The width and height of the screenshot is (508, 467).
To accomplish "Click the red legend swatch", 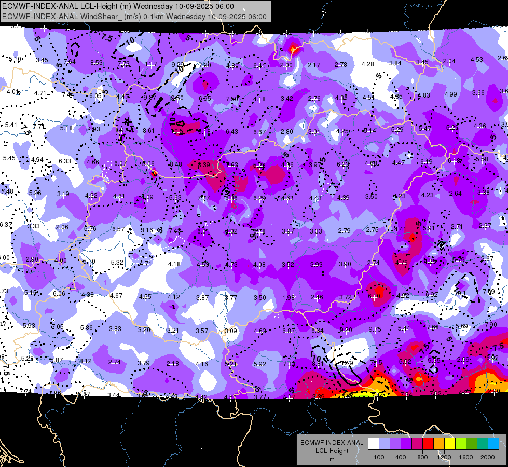I will [428, 444].
